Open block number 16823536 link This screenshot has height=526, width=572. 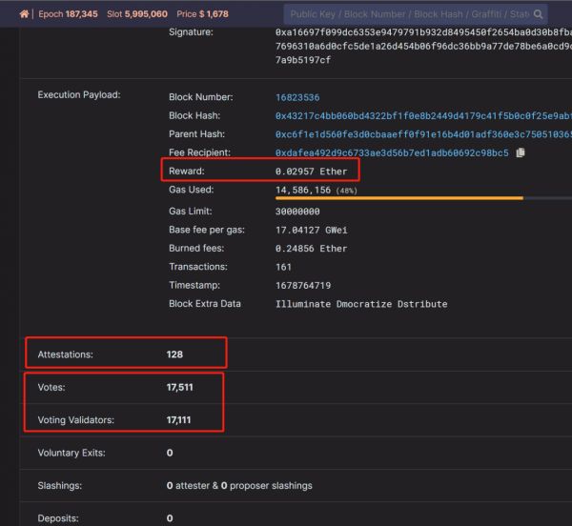pyautogui.click(x=297, y=97)
